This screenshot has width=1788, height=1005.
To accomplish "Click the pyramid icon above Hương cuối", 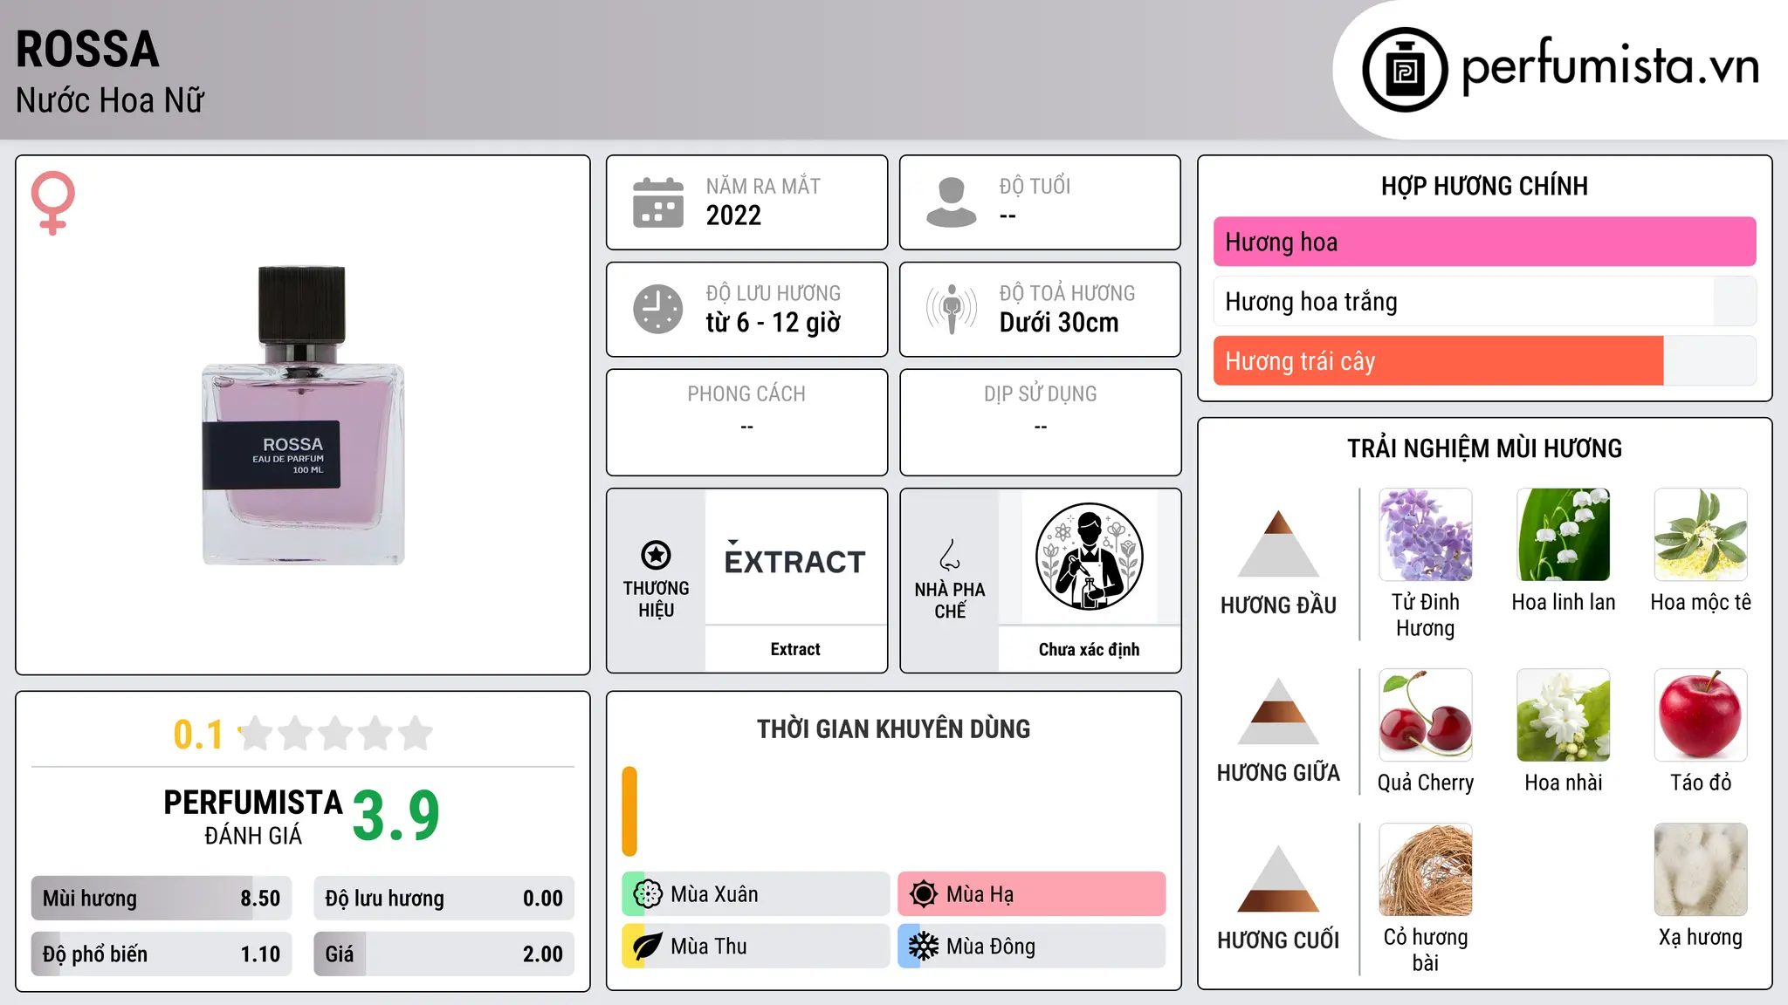I will pyautogui.click(x=1278, y=879).
